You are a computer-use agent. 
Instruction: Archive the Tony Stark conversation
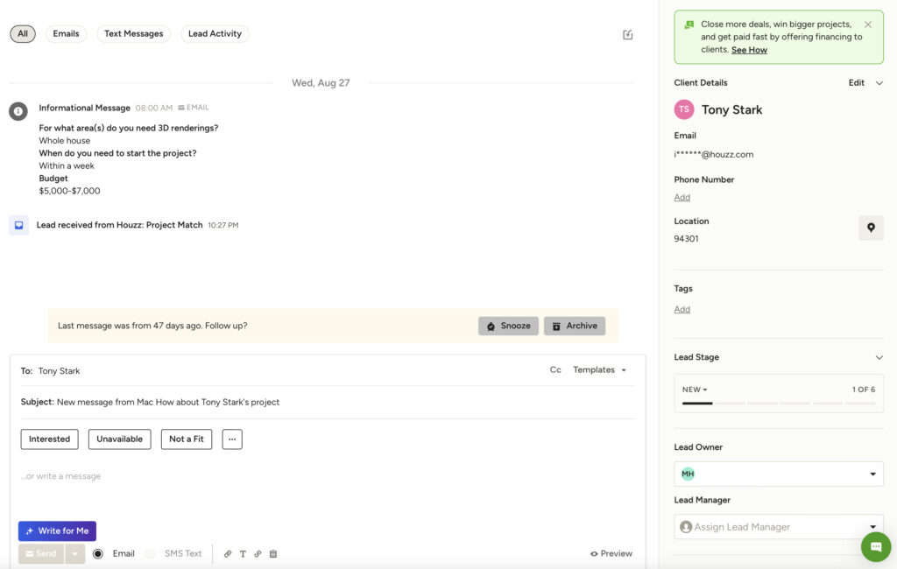click(575, 326)
